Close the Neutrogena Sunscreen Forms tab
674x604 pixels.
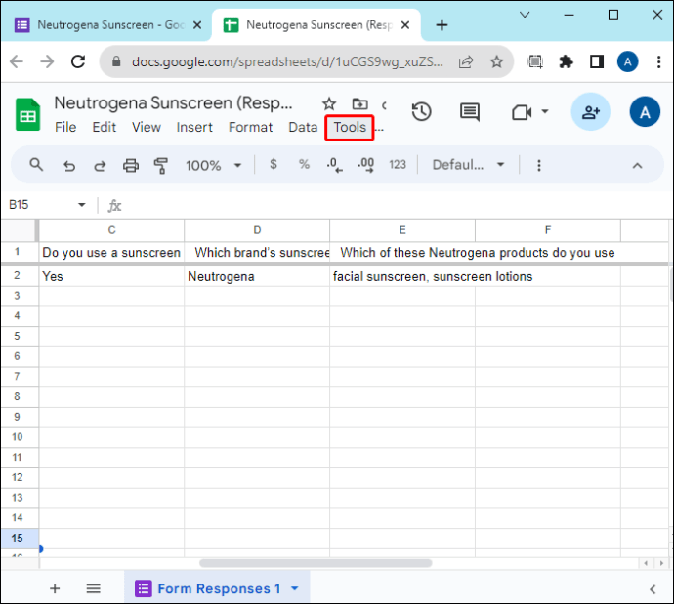[x=197, y=25]
